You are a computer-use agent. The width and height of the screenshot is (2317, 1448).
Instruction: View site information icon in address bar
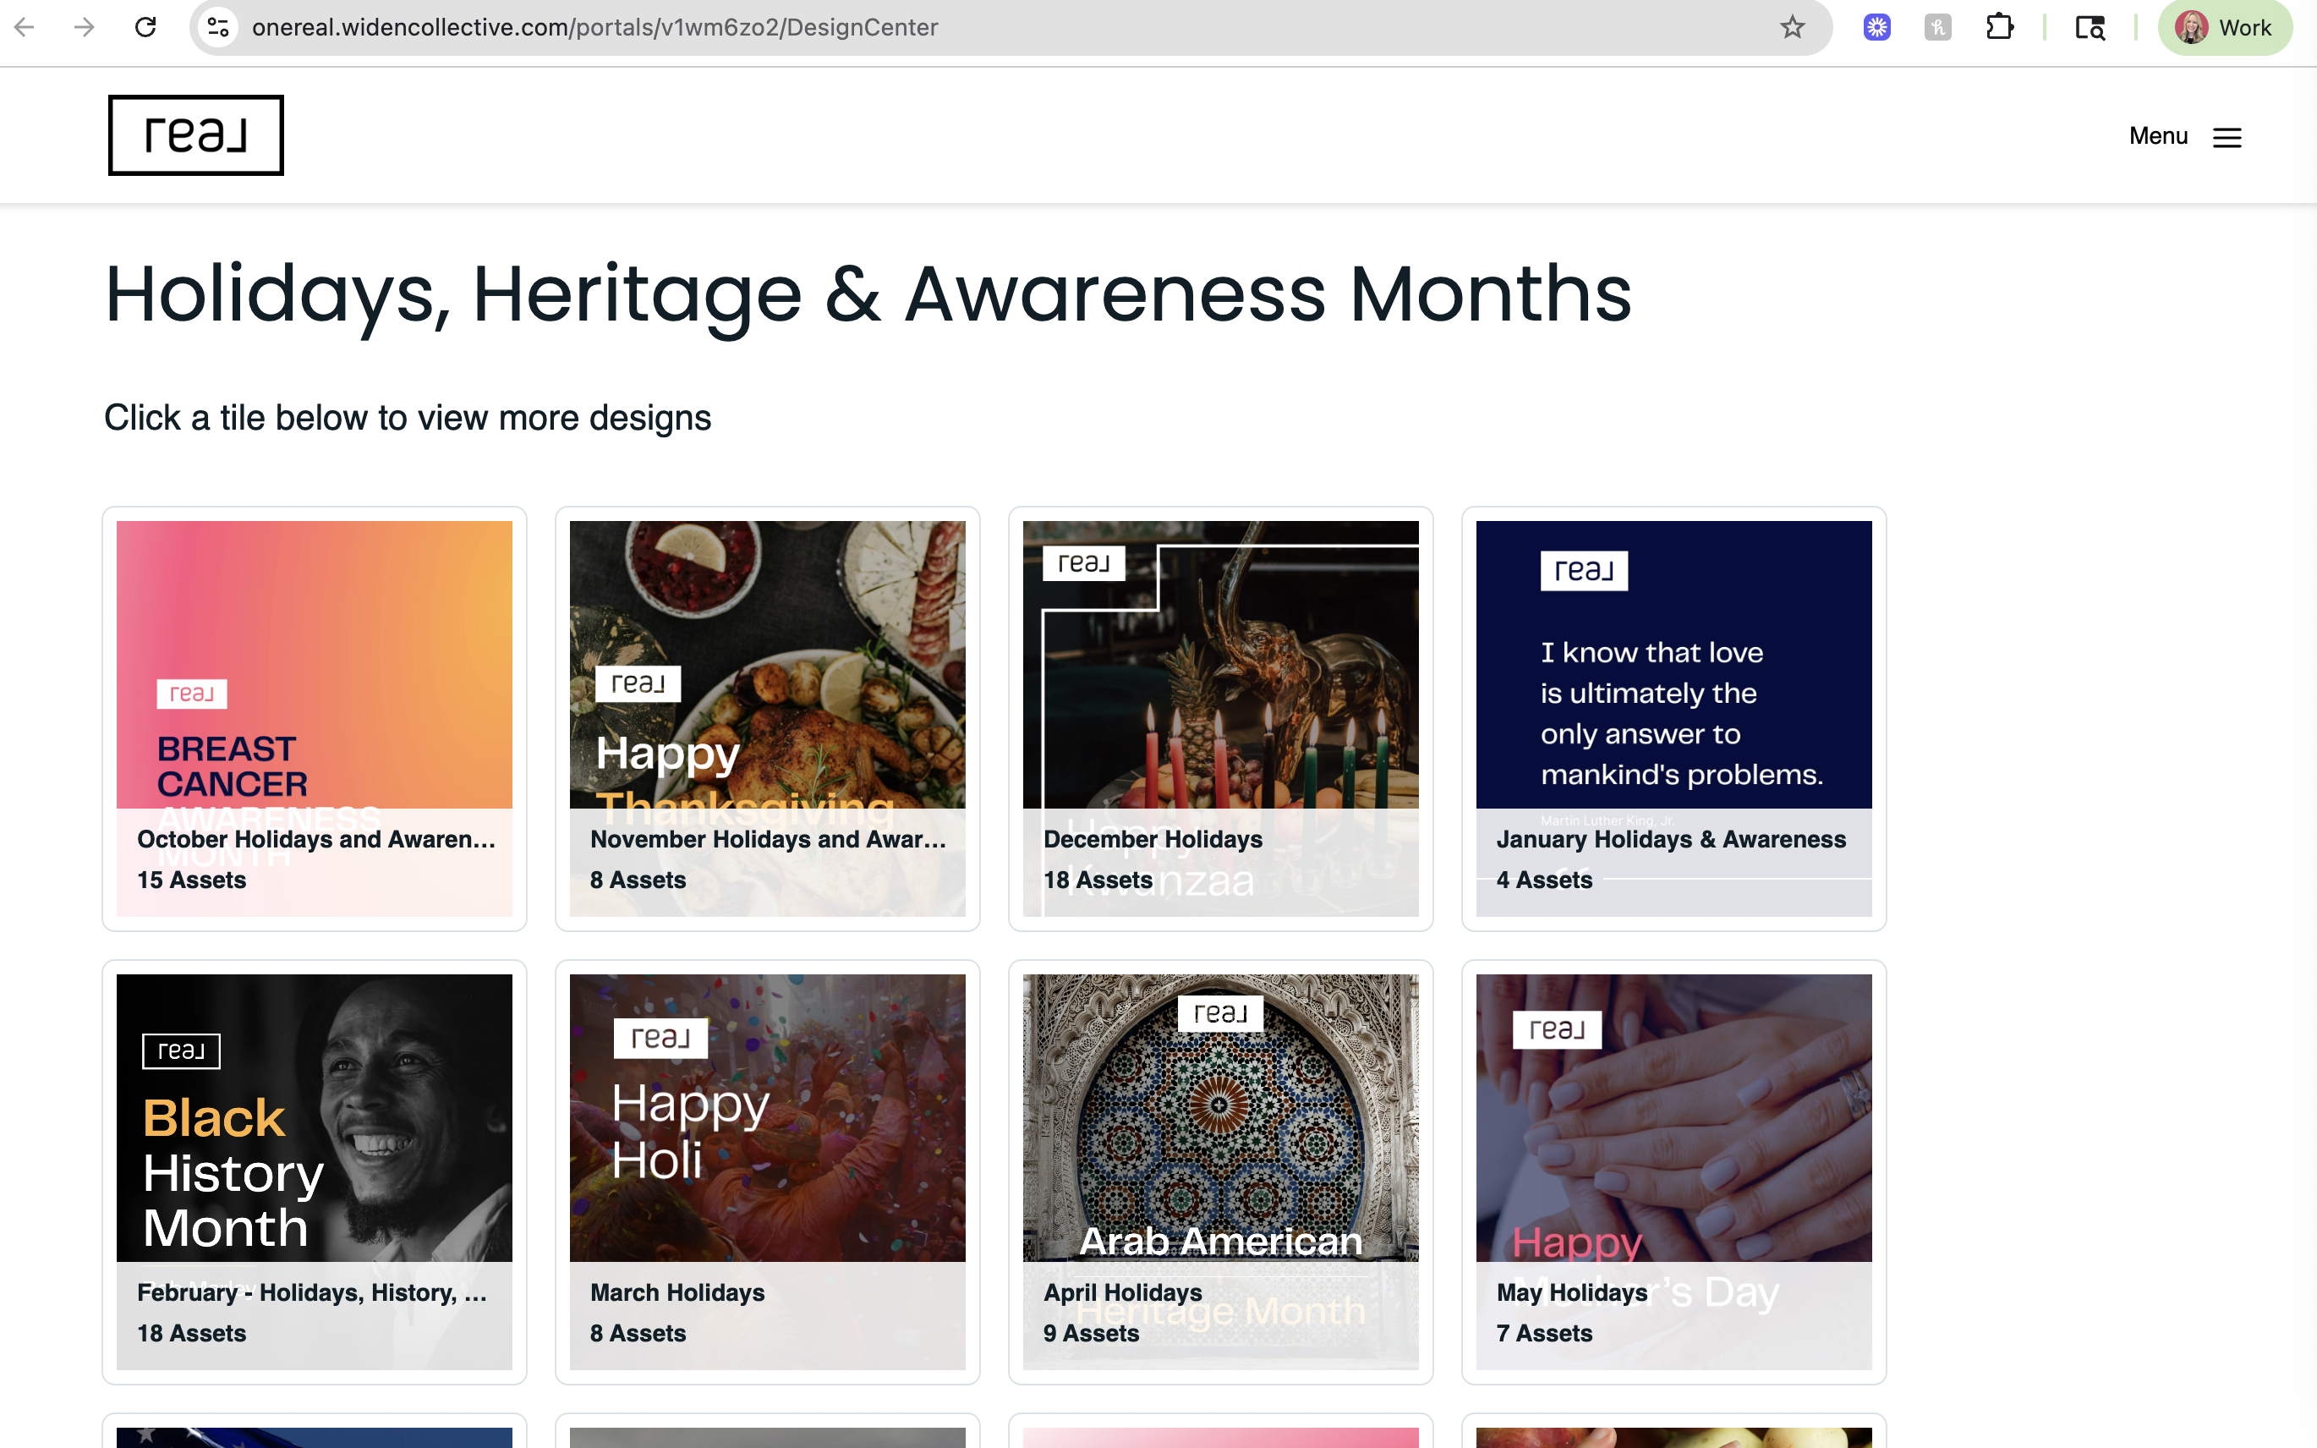coord(218,27)
